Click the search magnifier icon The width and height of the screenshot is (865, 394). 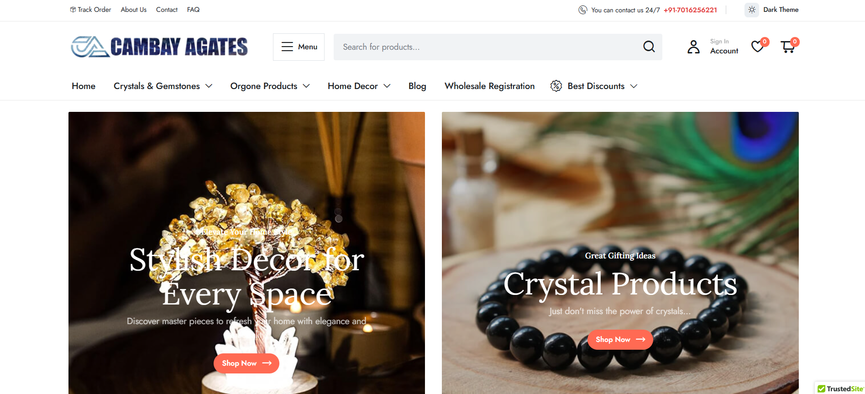point(649,47)
